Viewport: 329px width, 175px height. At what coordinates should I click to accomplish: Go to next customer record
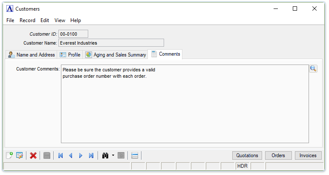tap(81, 155)
